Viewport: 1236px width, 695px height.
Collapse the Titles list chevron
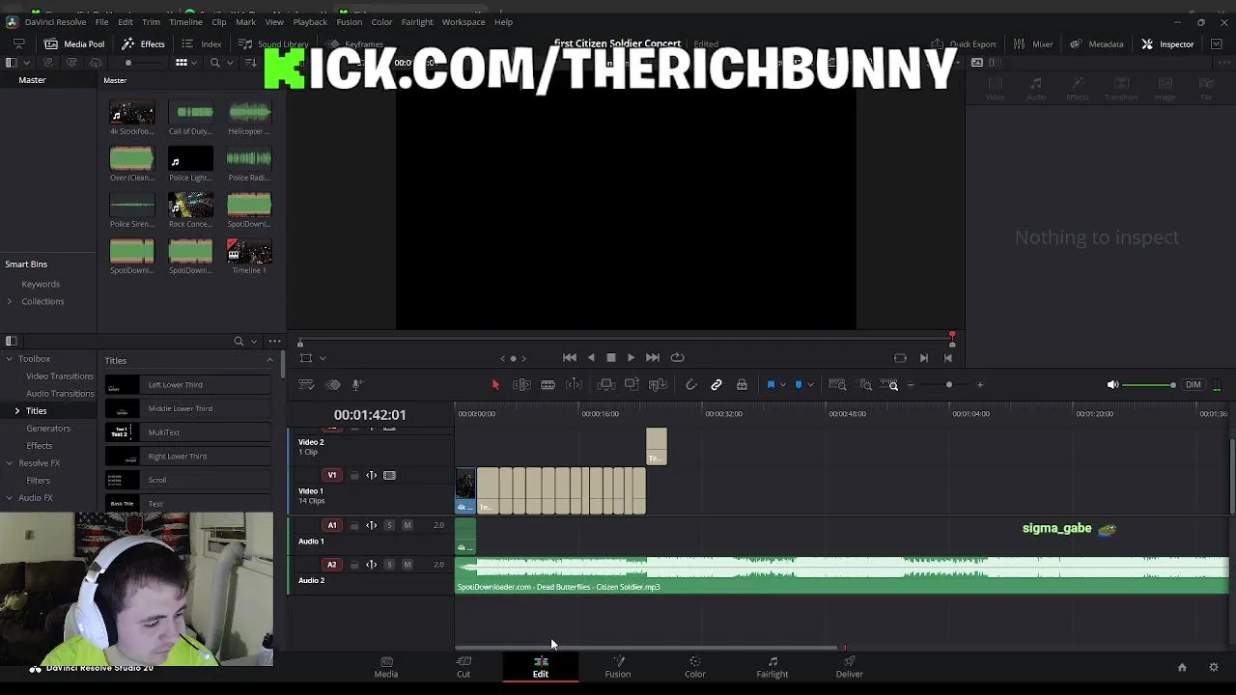coord(269,360)
